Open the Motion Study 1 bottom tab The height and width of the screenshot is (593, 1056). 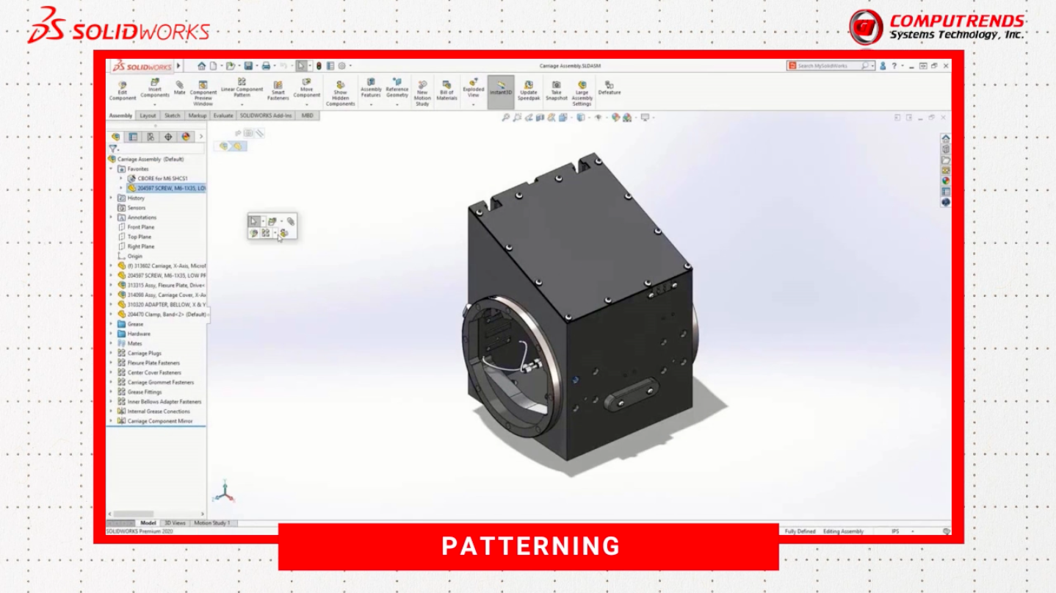tap(212, 523)
